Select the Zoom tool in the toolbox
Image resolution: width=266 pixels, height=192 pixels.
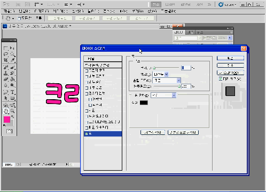[12, 111]
